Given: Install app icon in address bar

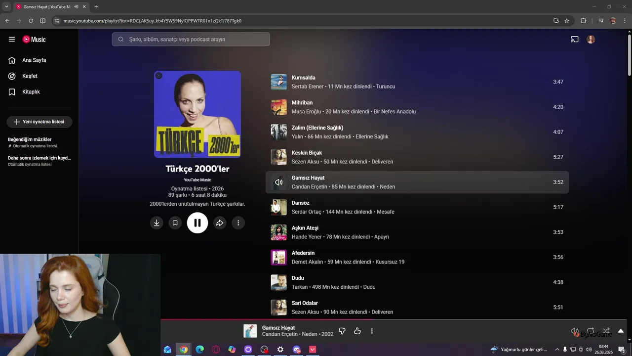Looking at the screenshot, I should (x=556, y=21).
